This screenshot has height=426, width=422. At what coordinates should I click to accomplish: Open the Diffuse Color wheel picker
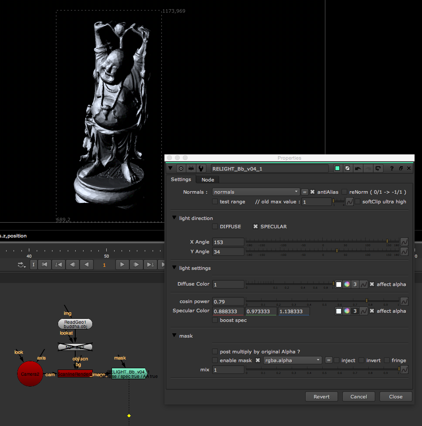347,284
